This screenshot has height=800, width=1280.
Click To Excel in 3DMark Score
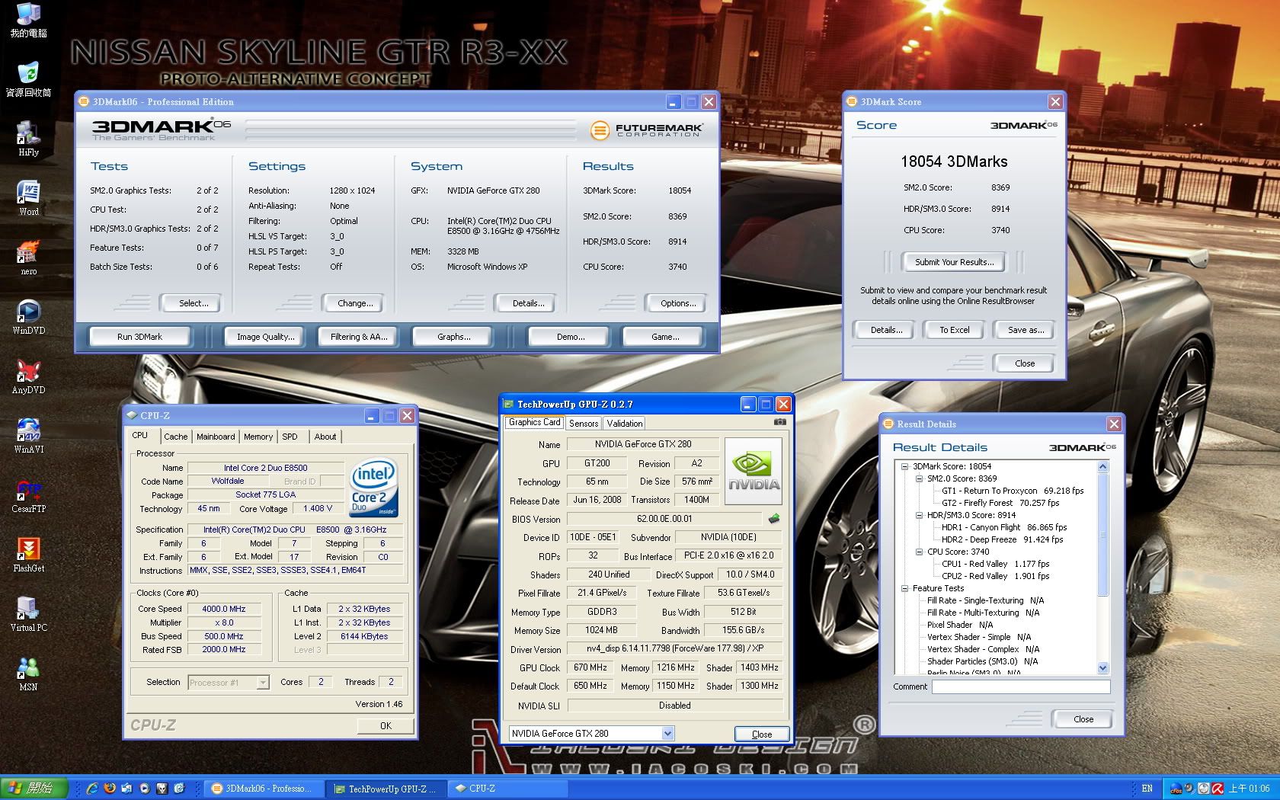coord(955,330)
